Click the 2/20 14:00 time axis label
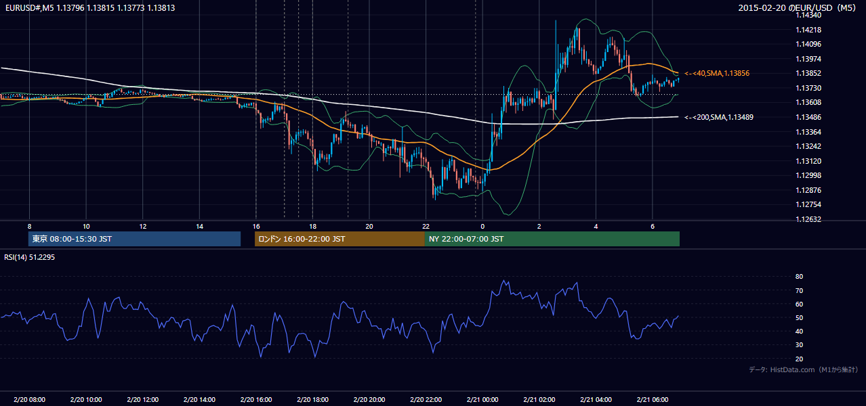 [199, 400]
